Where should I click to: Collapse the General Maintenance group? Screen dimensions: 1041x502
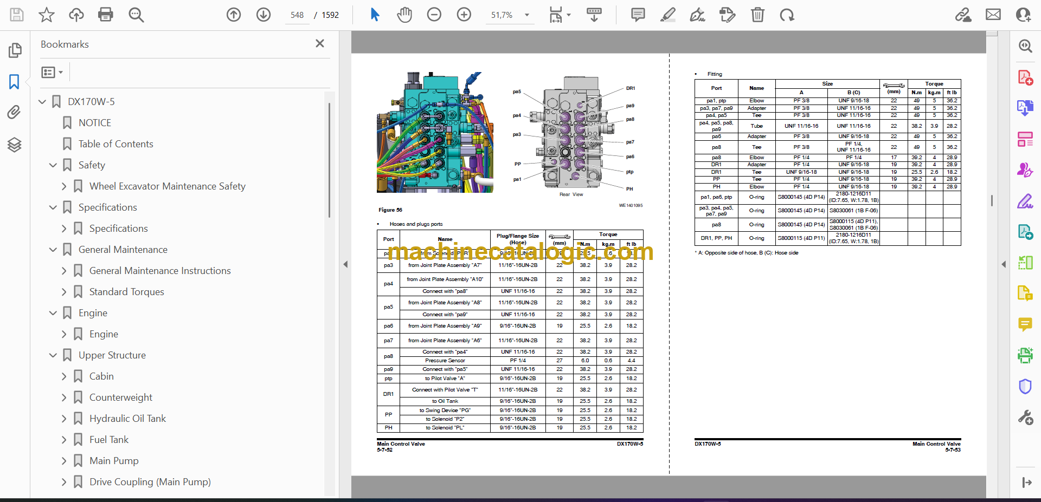(53, 250)
